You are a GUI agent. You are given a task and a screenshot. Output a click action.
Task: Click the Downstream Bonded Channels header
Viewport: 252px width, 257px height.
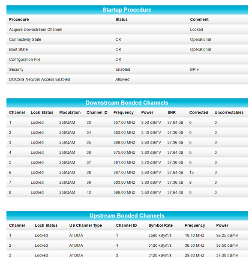tap(127, 103)
